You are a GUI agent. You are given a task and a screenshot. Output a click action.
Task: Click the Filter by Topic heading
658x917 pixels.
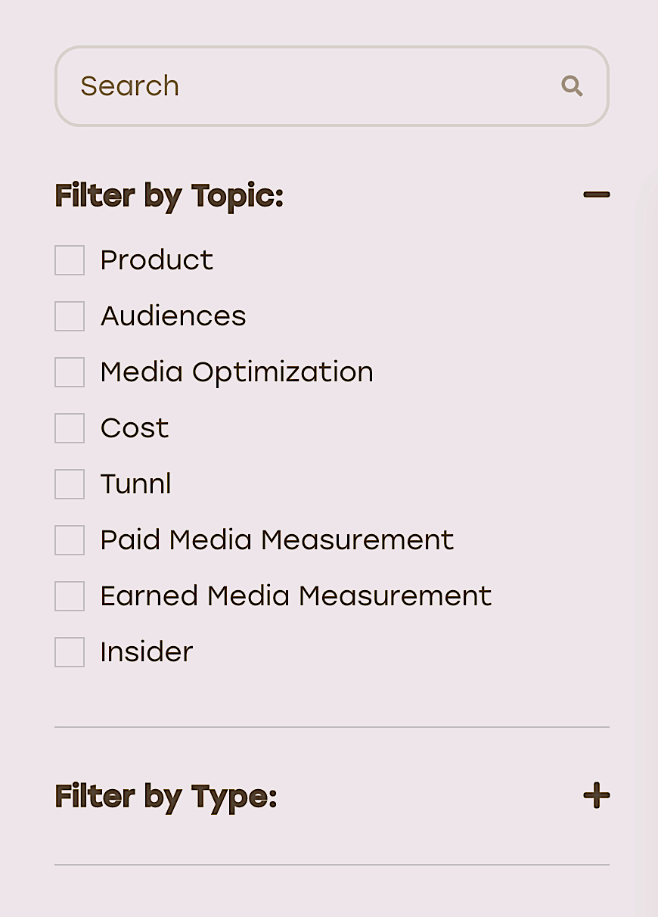(x=169, y=196)
